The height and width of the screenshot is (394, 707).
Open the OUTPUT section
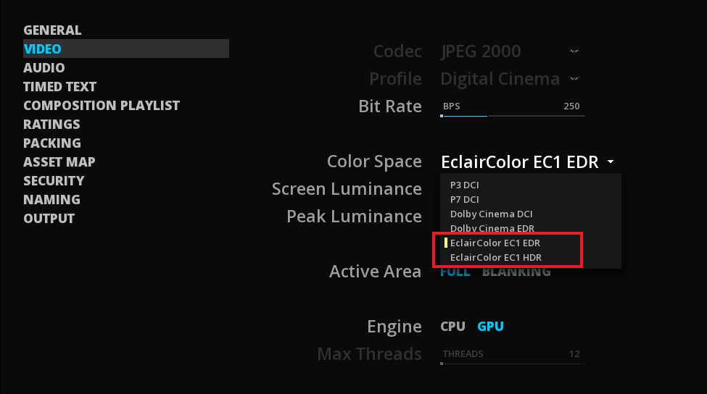49,219
